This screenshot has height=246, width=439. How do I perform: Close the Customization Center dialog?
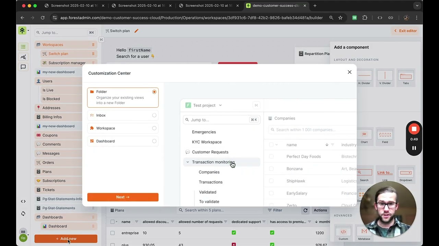[x=349, y=72]
